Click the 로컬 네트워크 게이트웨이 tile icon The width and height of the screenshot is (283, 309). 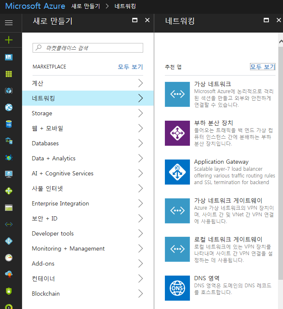click(x=177, y=249)
